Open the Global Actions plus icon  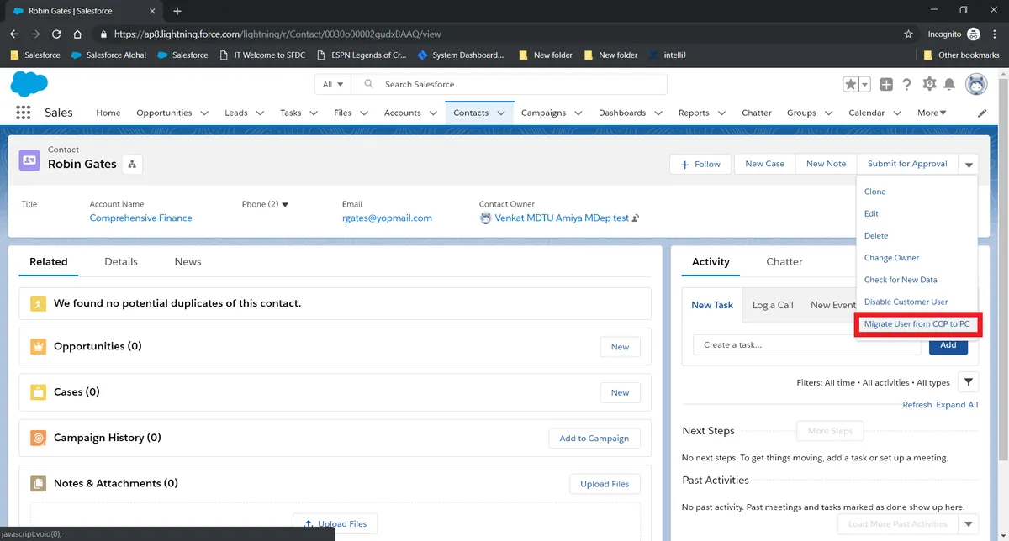click(x=886, y=84)
